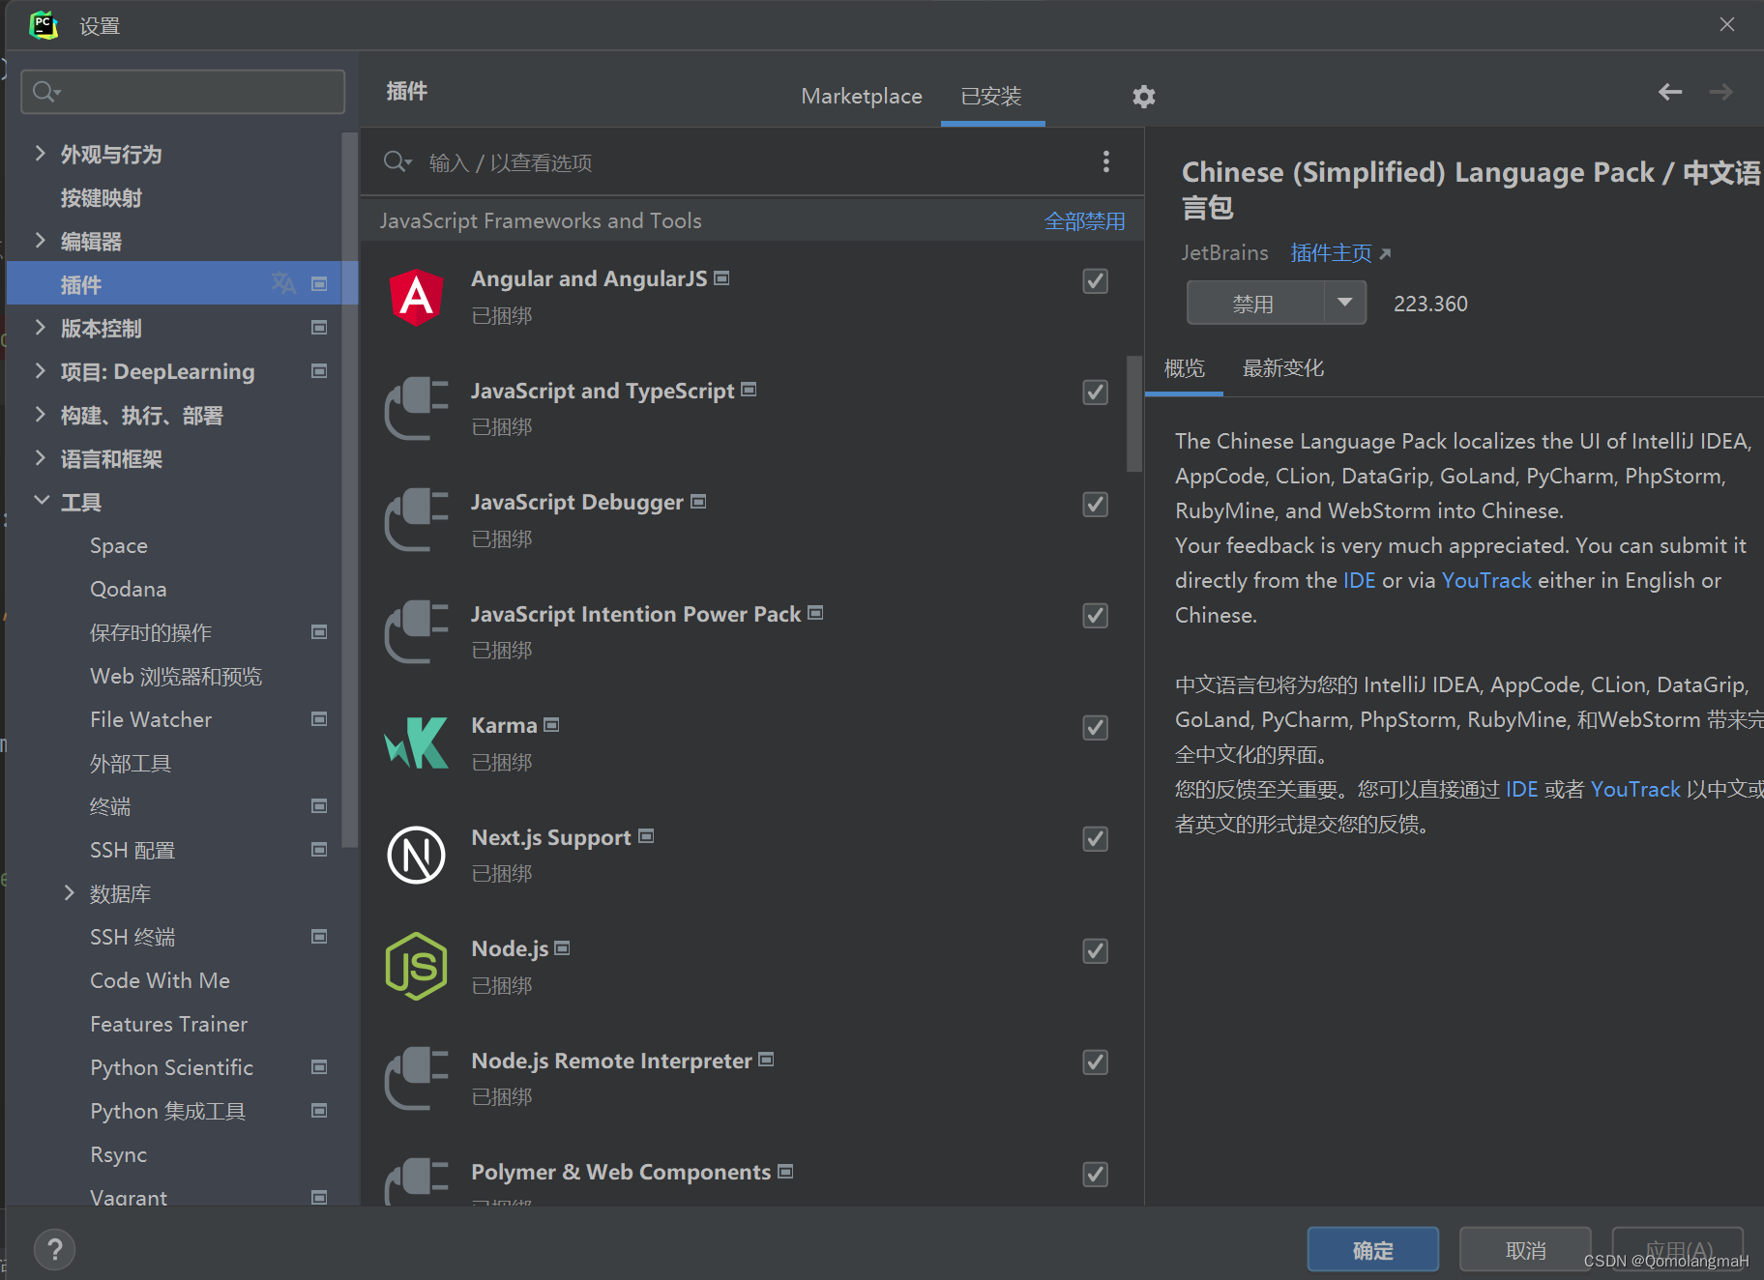1764x1280 pixels.
Task: Click the JavaScript Intention Power Pack icon
Action: click(416, 631)
